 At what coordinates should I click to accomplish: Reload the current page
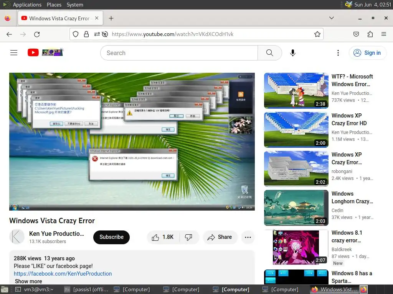pyautogui.click(x=37, y=34)
